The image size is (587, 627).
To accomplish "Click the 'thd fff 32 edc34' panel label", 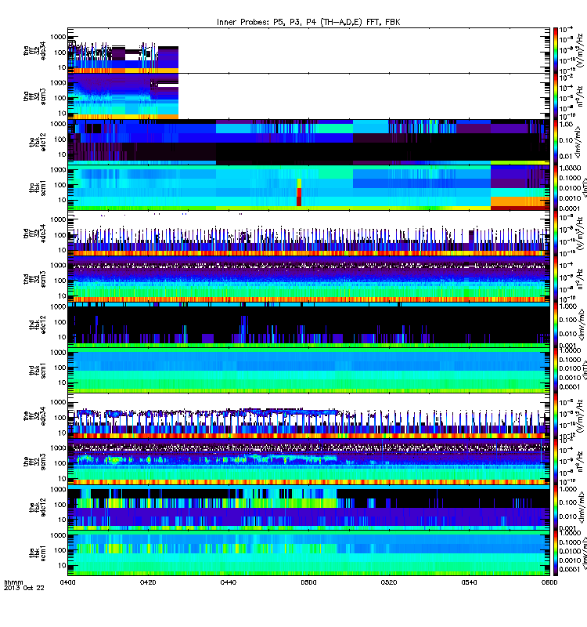I will pos(34,233).
